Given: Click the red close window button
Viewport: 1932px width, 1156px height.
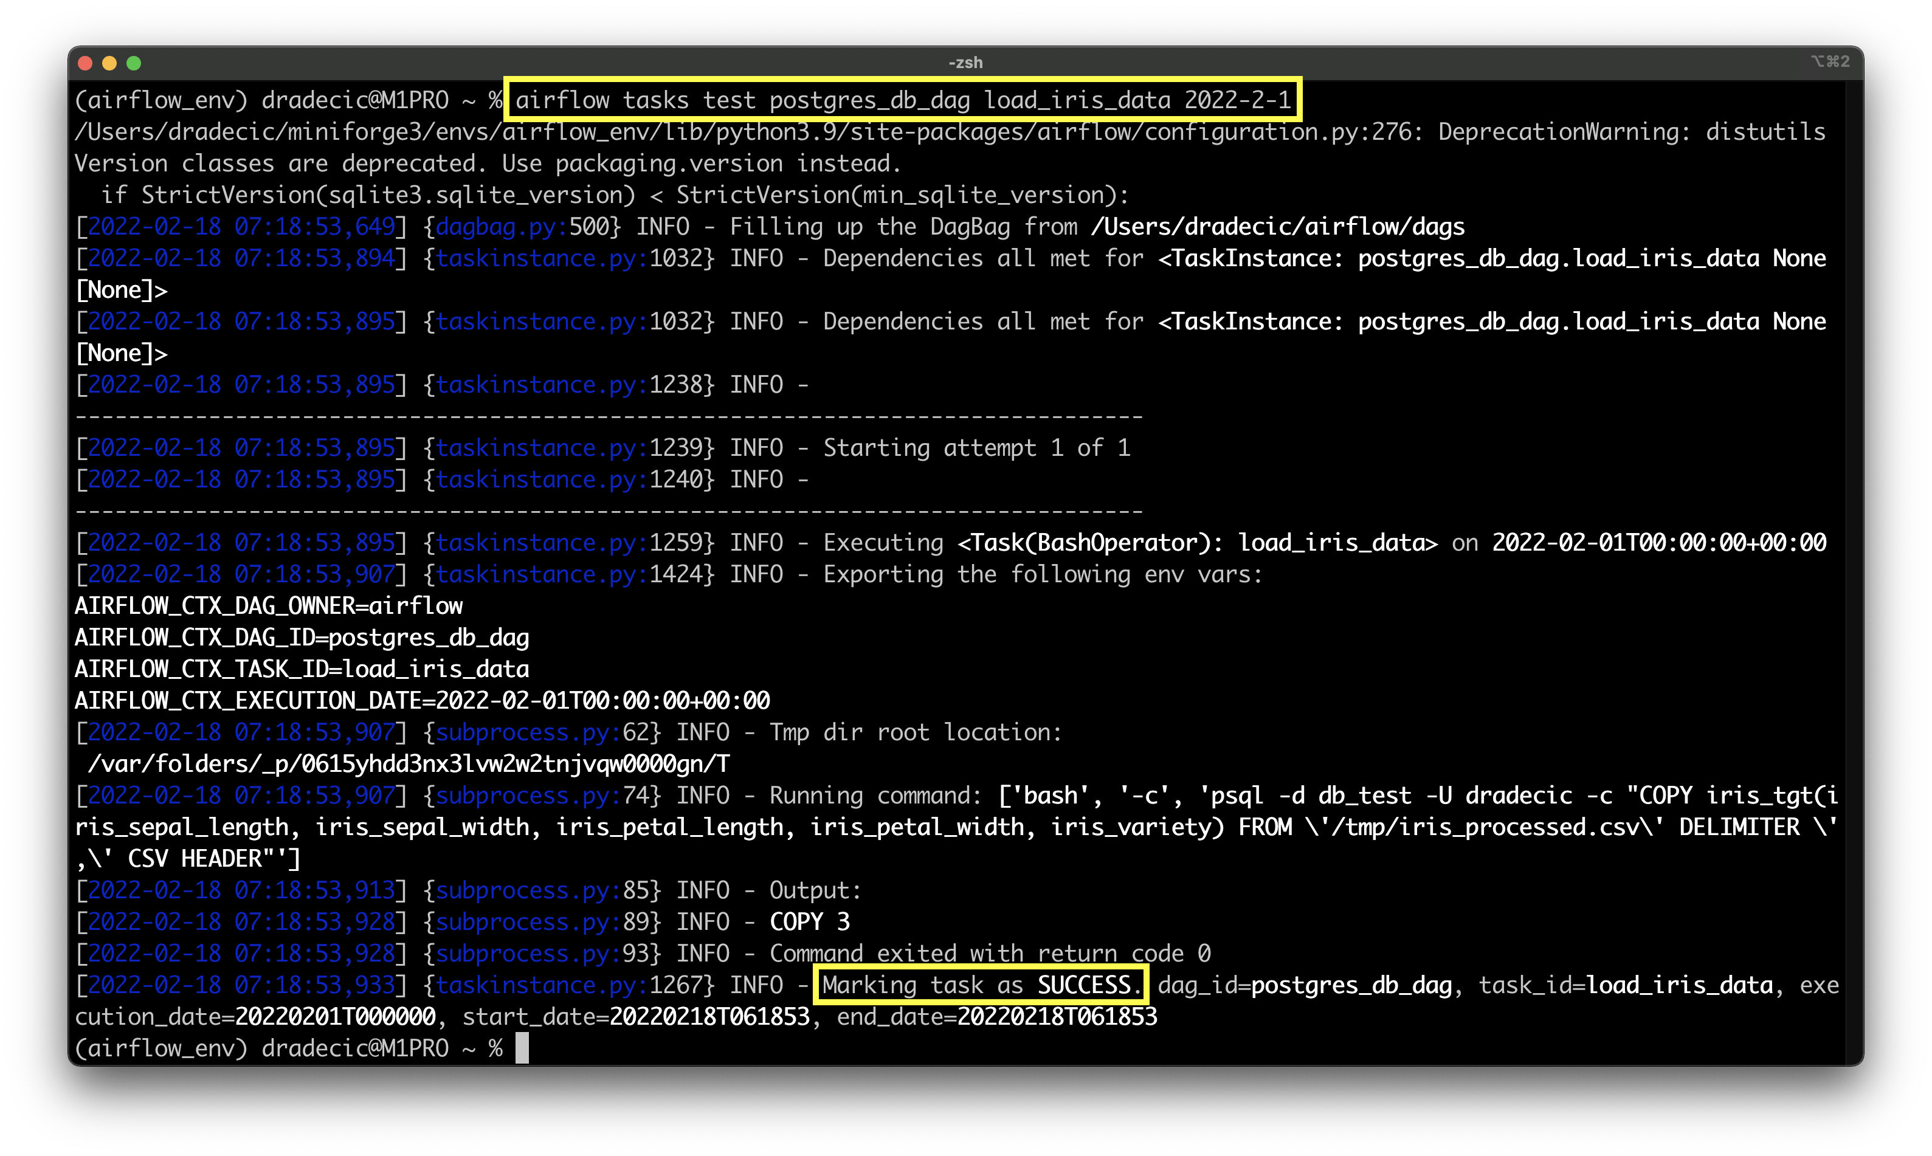Looking at the screenshot, I should [86, 63].
